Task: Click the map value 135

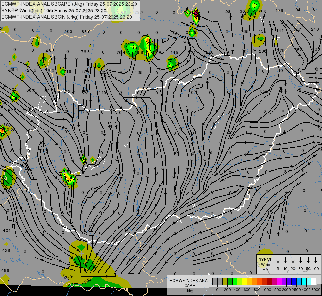Action: click(x=139, y=72)
